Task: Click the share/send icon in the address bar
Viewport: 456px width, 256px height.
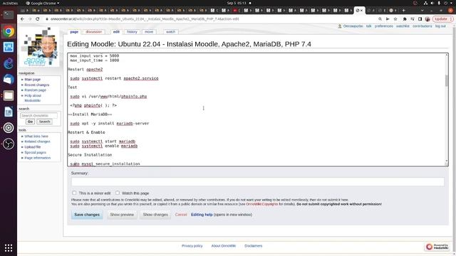Action: click(x=388, y=19)
